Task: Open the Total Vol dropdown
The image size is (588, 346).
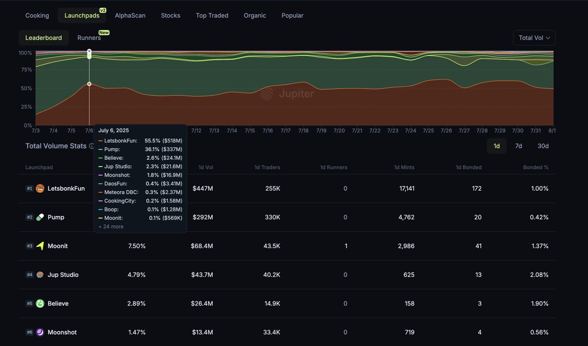Action: coord(534,38)
